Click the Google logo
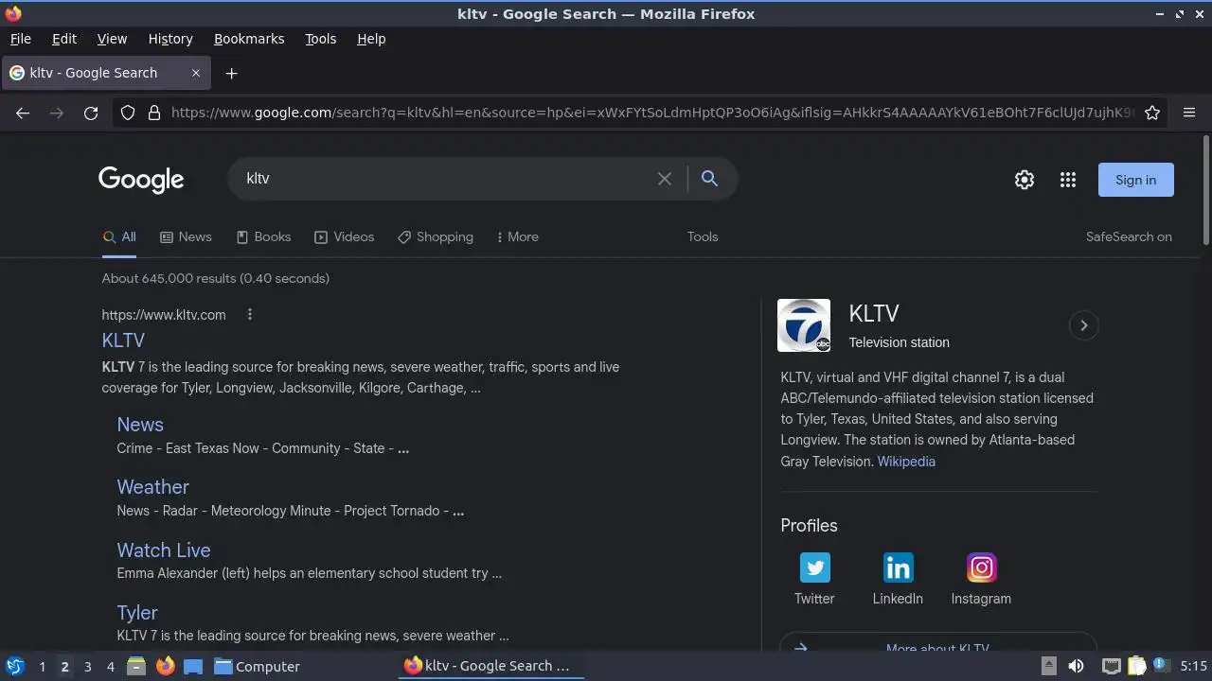The image size is (1212, 681). [141, 179]
